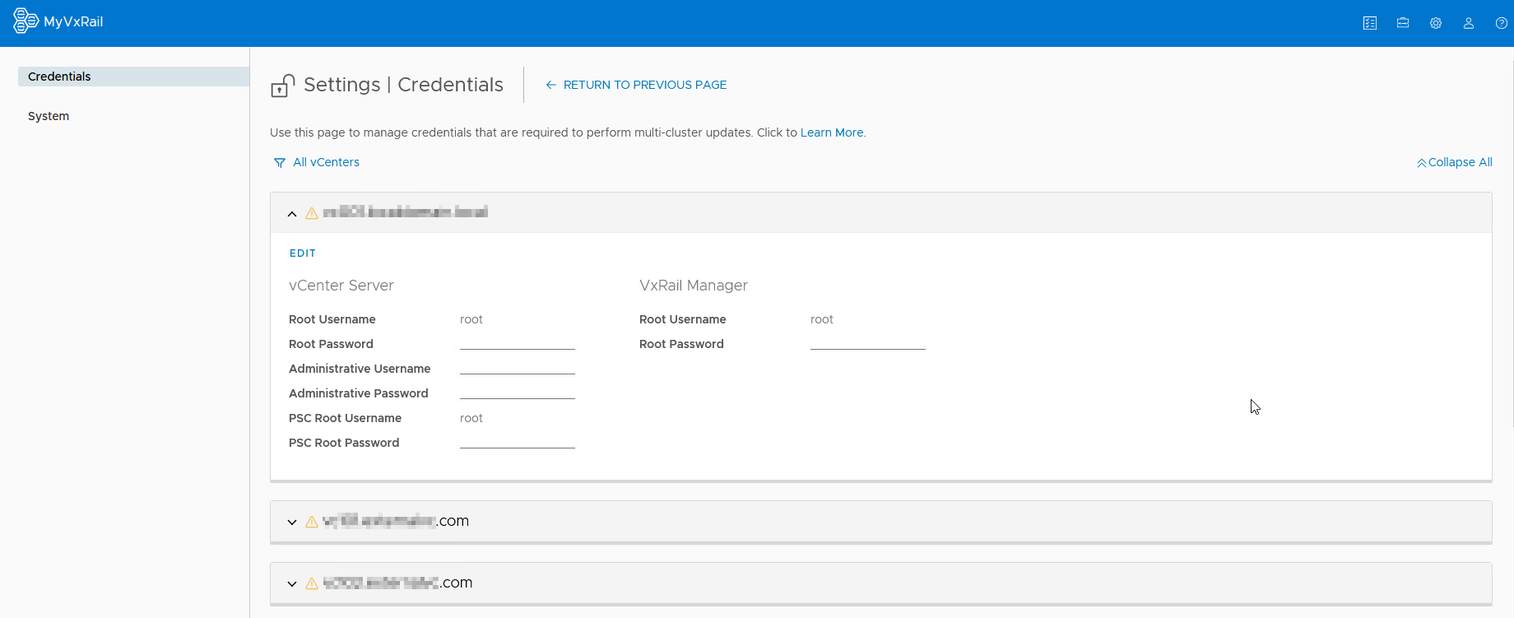Expand the second vCenter row chevron

click(x=292, y=523)
